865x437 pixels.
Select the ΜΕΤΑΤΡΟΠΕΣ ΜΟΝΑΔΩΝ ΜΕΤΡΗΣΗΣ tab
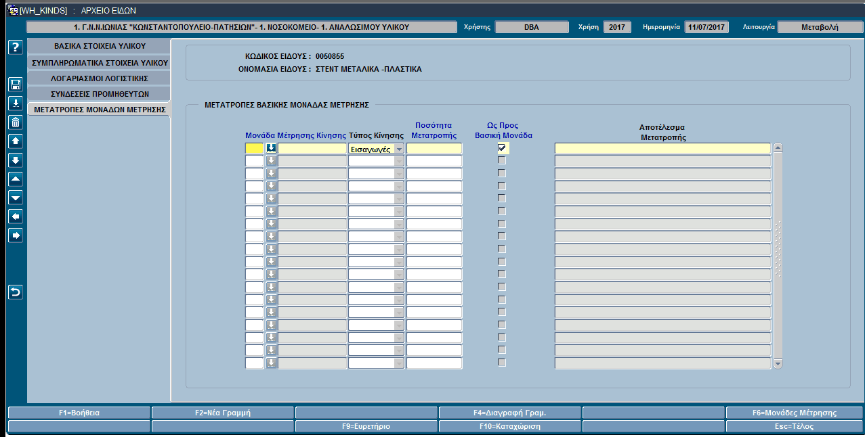[x=100, y=109]
